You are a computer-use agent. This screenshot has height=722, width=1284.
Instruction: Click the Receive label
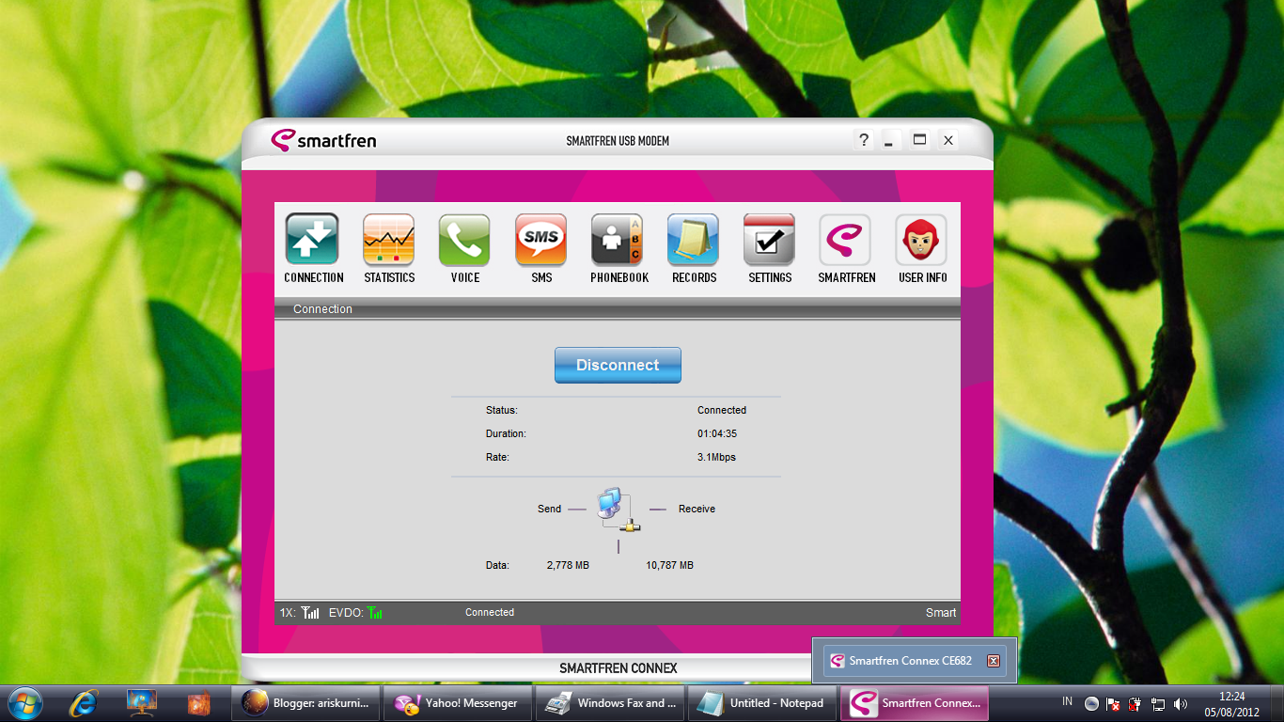tap(697, 509)
